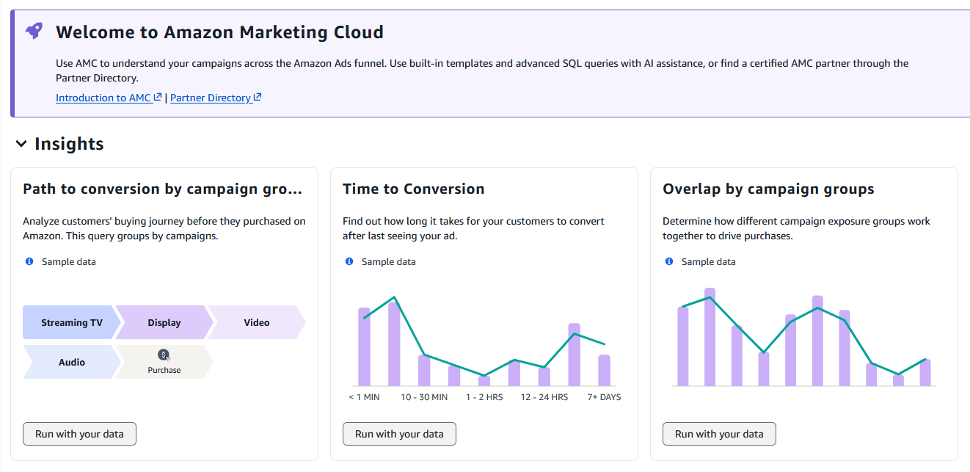Click the '< 1 MIN' axis label
Screen dimensions: 970x472
pyautogui.click(x=364, y=397)
